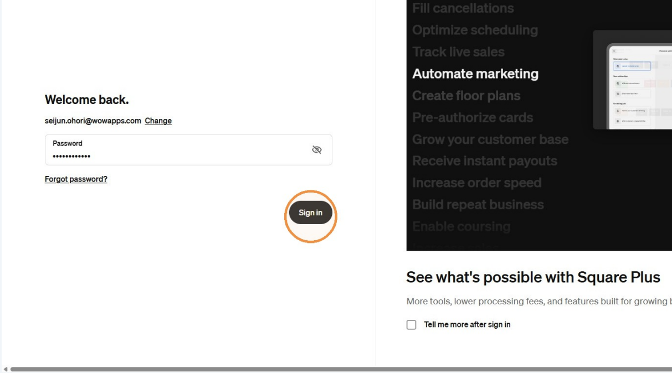Select Increase order speed feature
This screenshot has width=672, height=373.
coord(477,183)
